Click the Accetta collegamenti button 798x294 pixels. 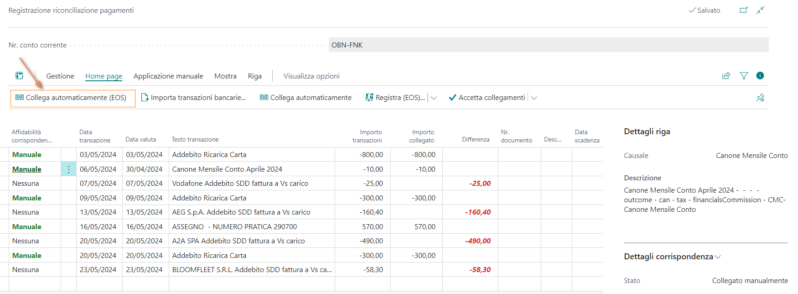point(487,98)
